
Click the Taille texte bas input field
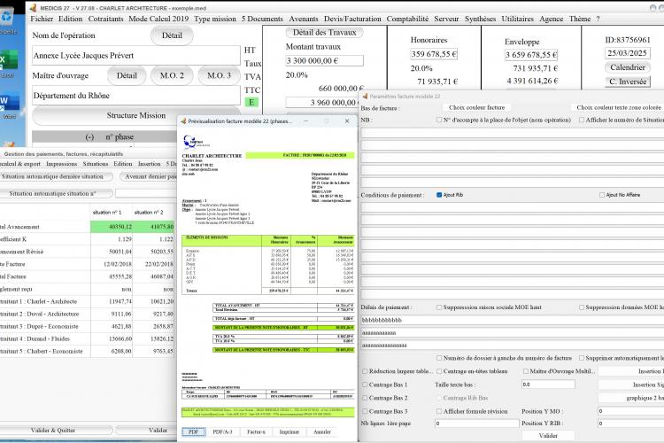548,385
